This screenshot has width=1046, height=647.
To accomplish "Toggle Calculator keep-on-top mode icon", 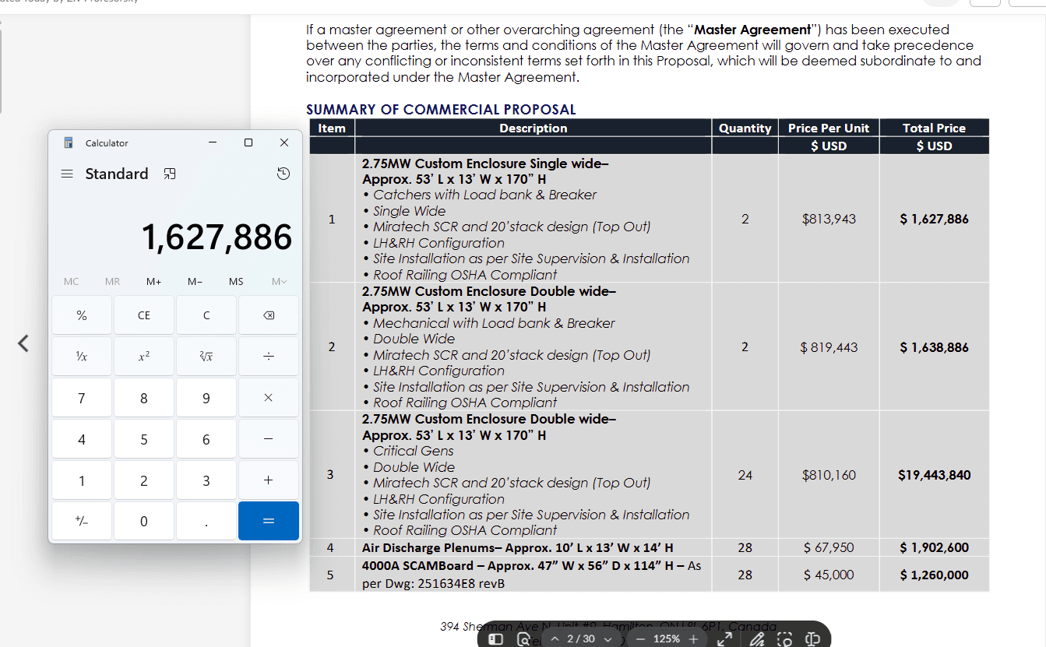I will [170, 174].
